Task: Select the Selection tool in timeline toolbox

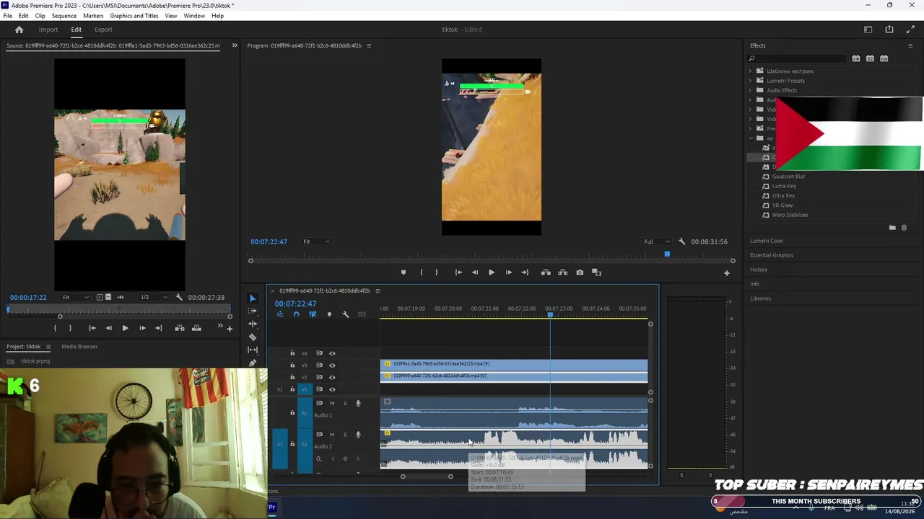Action: pyautogui.click(x=253, y=298)
